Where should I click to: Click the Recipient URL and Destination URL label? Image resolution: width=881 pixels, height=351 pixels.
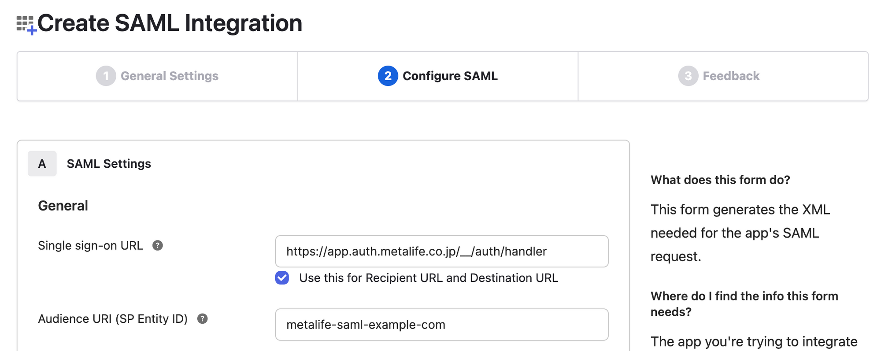(x=429, y=278)
